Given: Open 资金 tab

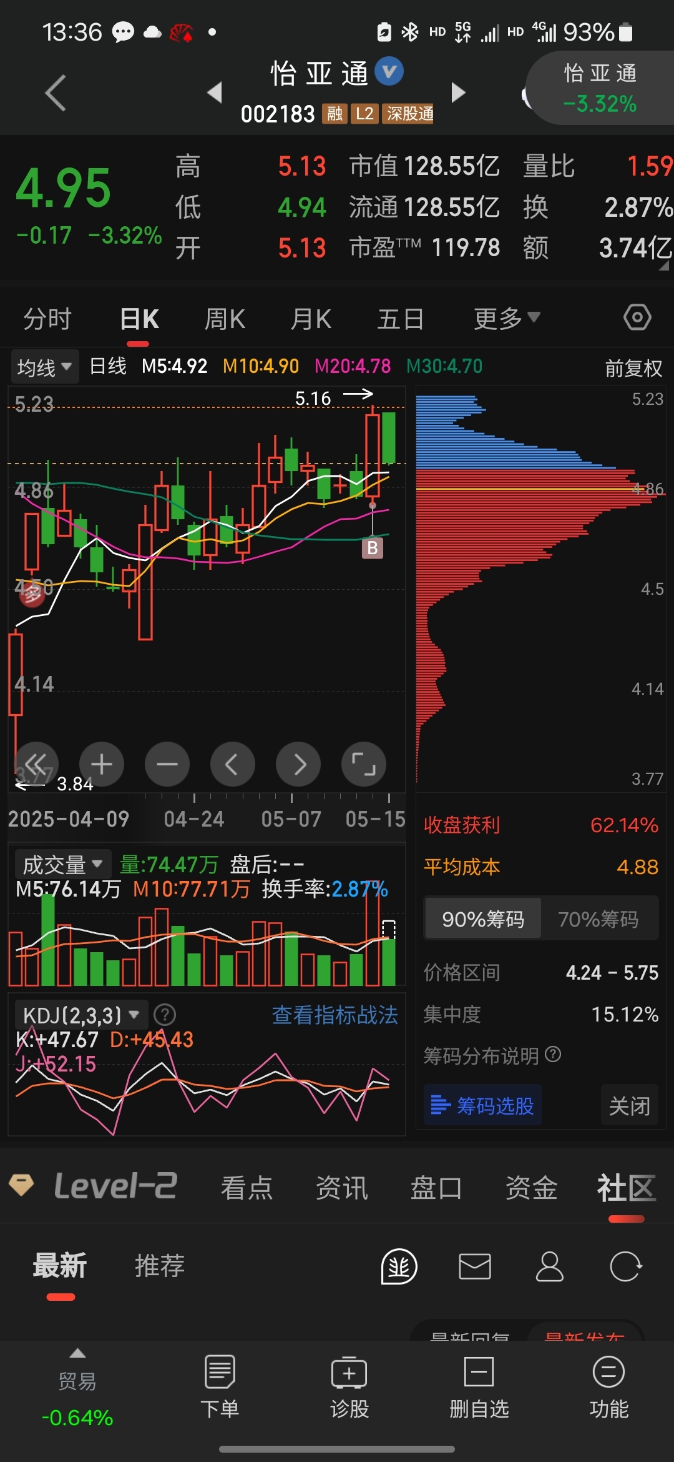Looking at the screenshot, I should click(x=531, y=1187).
